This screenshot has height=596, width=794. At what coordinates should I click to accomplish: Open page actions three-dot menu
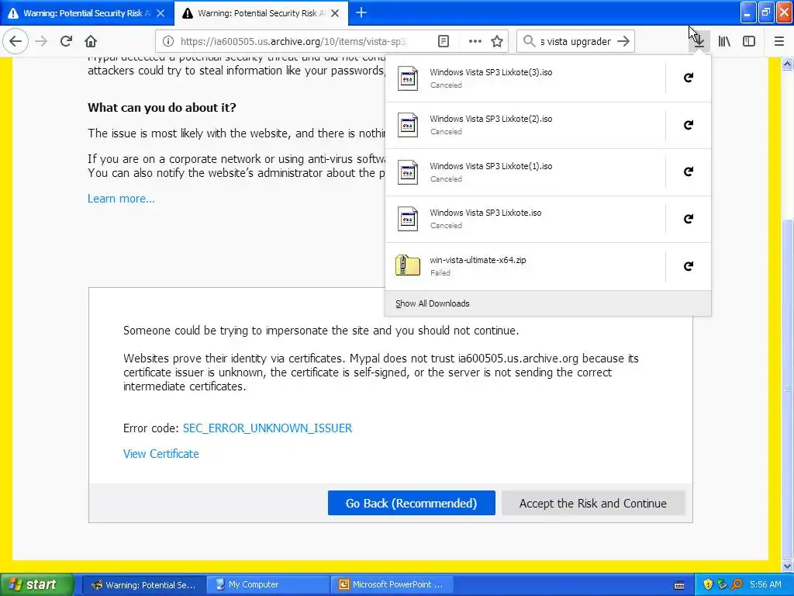point(475,42)
